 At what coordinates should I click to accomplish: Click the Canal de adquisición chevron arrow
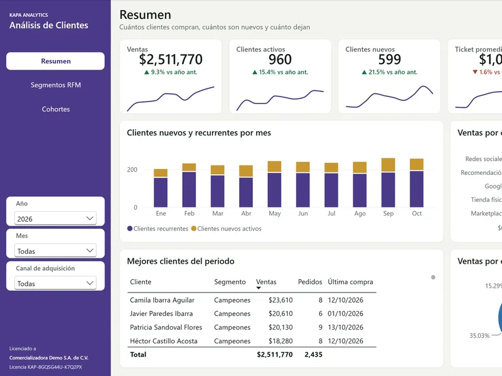coord(90,283)
